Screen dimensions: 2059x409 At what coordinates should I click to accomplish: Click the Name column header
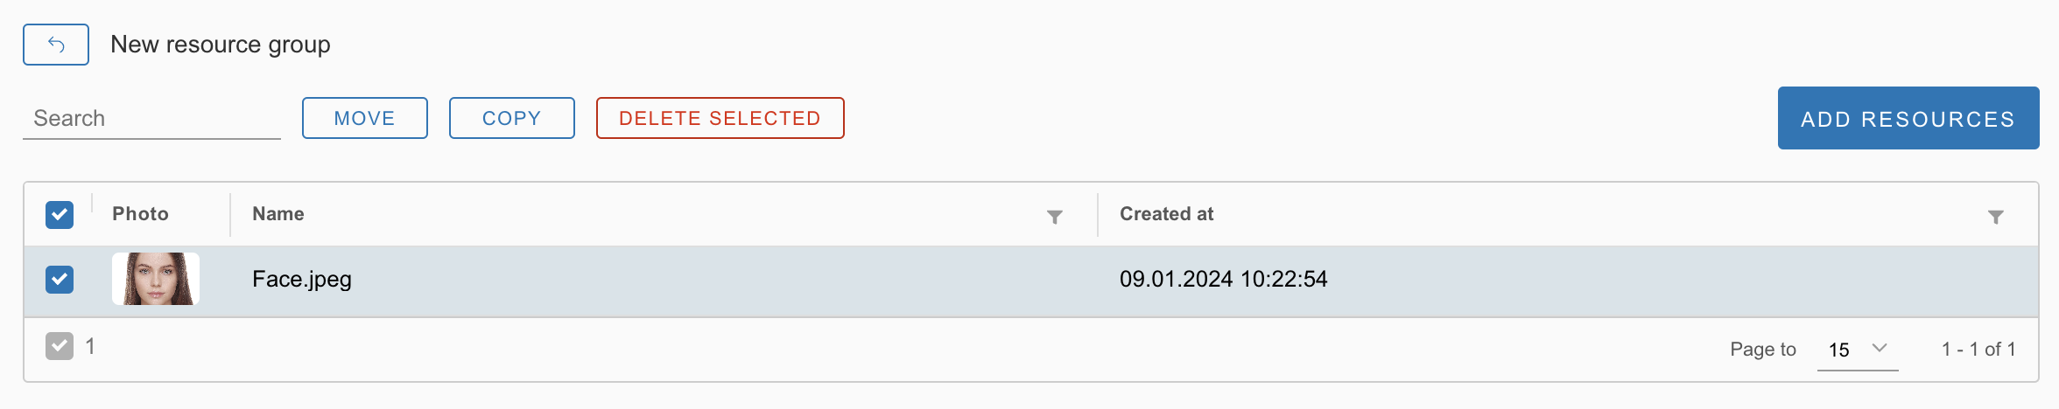278,214
